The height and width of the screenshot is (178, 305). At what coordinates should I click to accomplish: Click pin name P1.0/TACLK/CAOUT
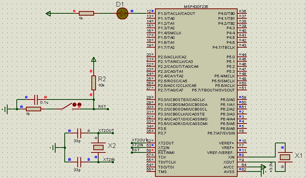tap(176, 14)
